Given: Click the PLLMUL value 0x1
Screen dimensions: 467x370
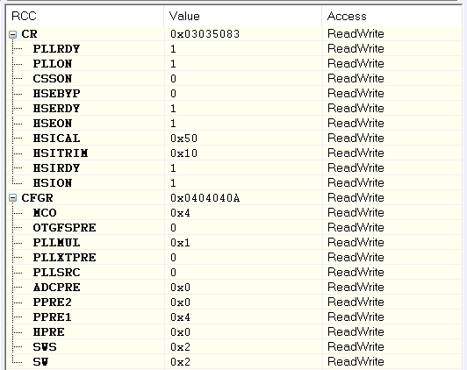Looking at the screenshot, I should pyautogui.click(x=180, y=243).
